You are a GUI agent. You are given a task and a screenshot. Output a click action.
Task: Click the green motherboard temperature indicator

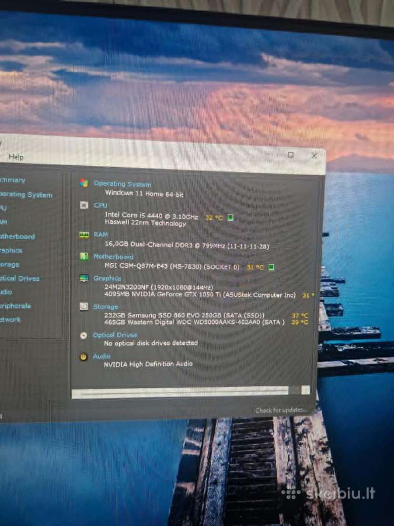click(x=271, y=267)
